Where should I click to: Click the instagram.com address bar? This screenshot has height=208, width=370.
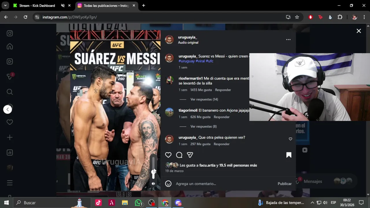coord(162,17)
